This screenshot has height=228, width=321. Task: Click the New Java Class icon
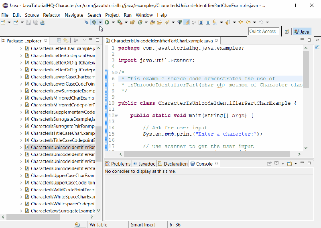(x=140, y=22)
